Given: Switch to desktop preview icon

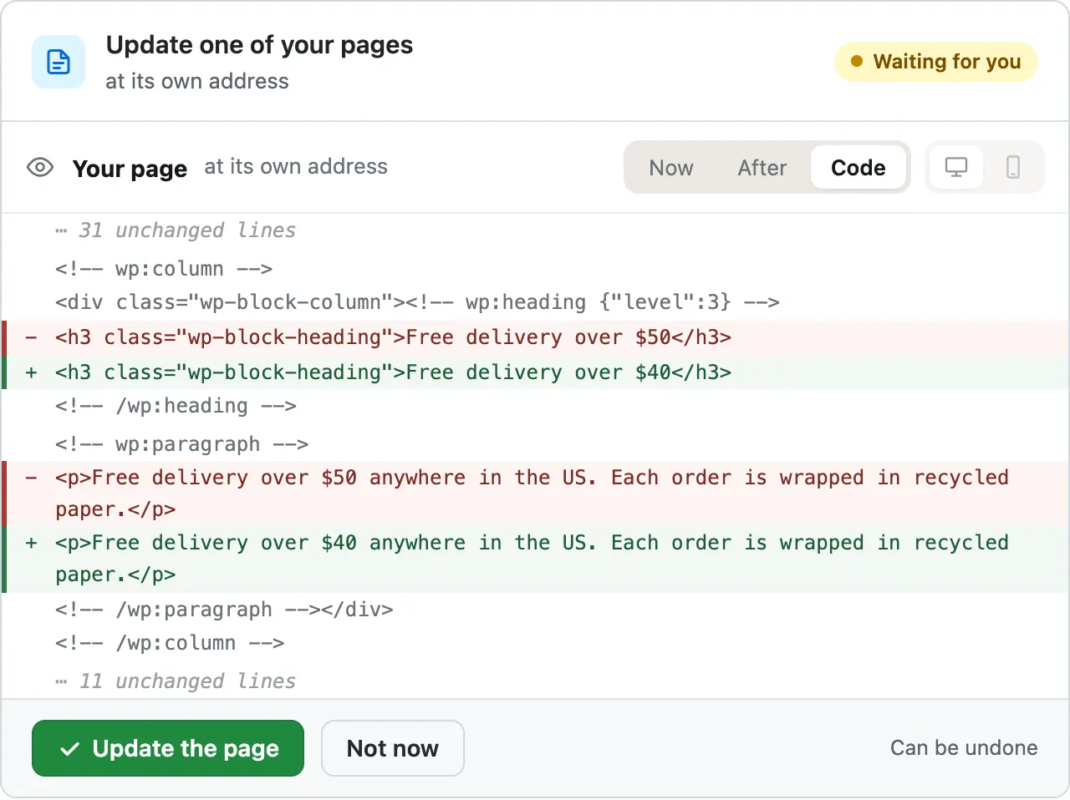Looking at the screenshot, I should point(955,168).
